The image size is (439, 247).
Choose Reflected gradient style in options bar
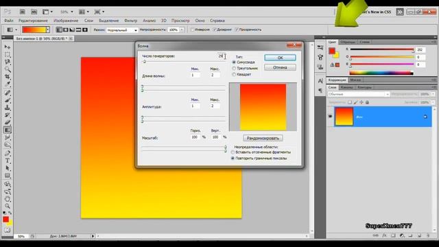pos(78,30)
